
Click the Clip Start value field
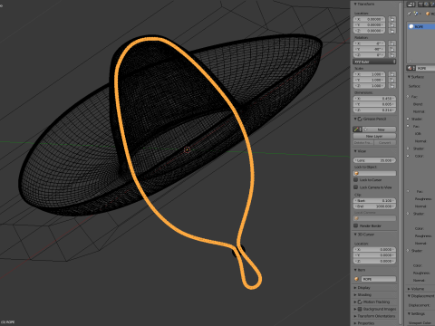[x=374, y=200]
